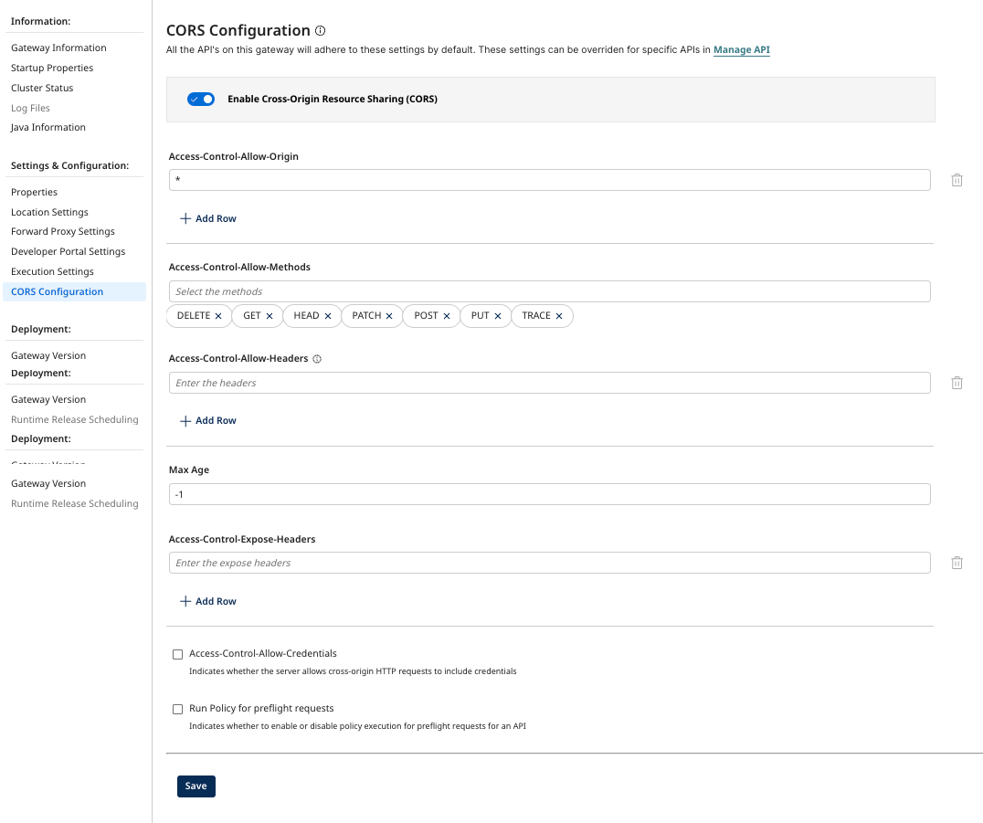The image size is (983, 823).
Task: Open Developer Portal Settings from the sidebar
Action: coord(68,250)
